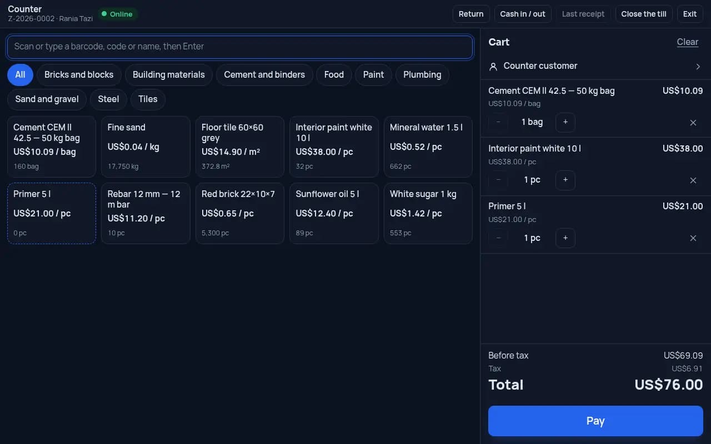Decrease Interior paint white quantity
The image size is (711, 444).
(x=498, y=180)
